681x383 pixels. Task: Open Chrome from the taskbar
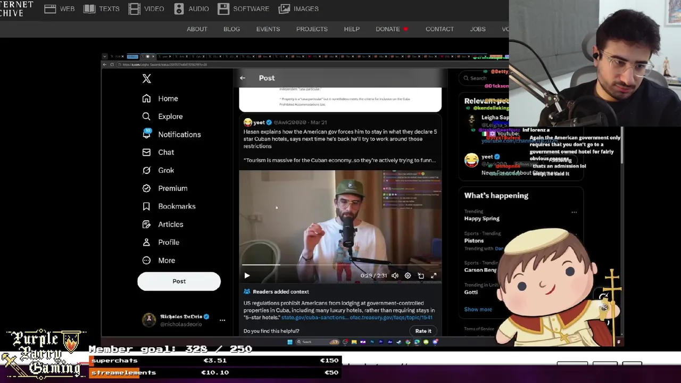tap(408, 342)
